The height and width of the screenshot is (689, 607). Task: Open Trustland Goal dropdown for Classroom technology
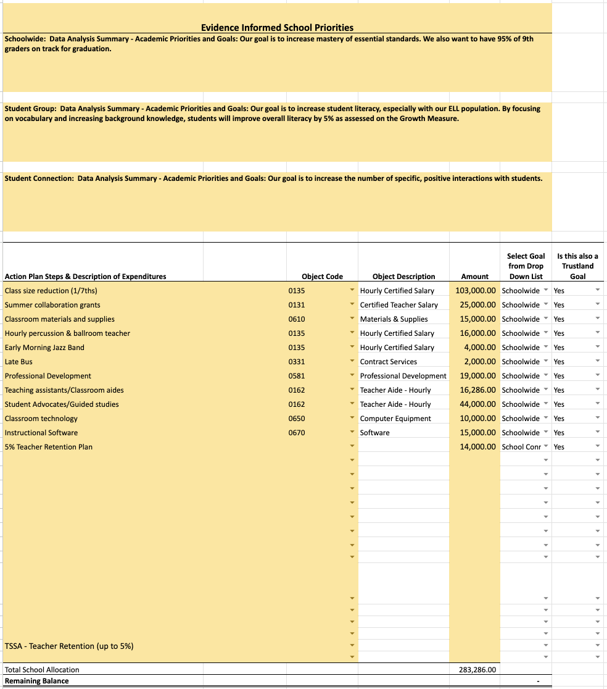(598, 418)
